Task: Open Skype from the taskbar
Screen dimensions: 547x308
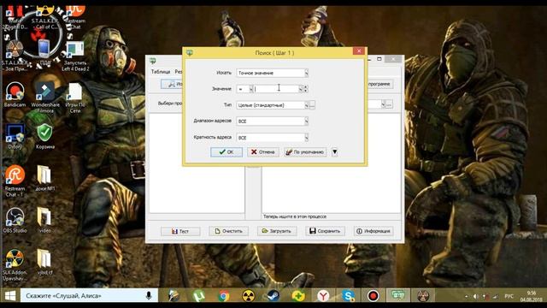Action: (x=348, y=296)
